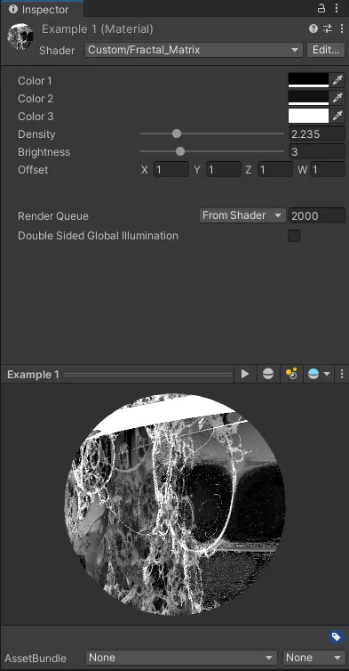Change the preview mesh shape icon
The width and height of the screenshot is (349, 671).
[268, 374]
